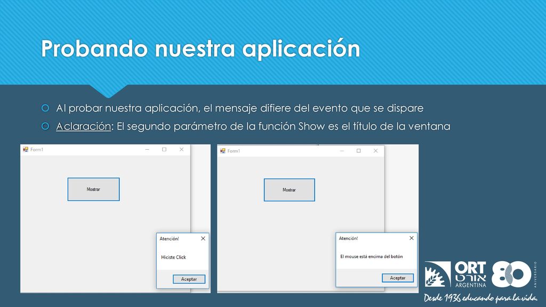
Task: Click the 'Form1' title of right window
Action: [x=234, y=151]
